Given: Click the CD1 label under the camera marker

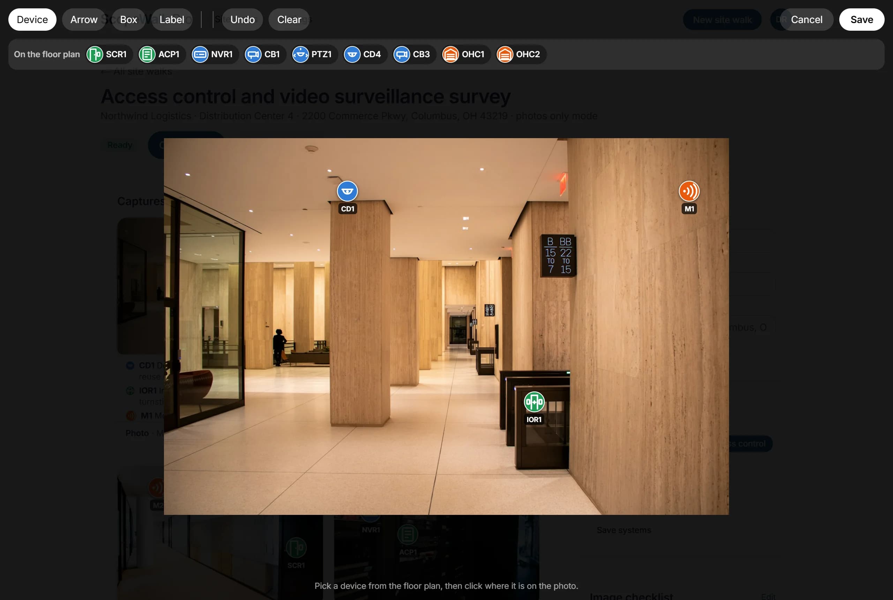Looking at the screenshot, I should point(347,209).
